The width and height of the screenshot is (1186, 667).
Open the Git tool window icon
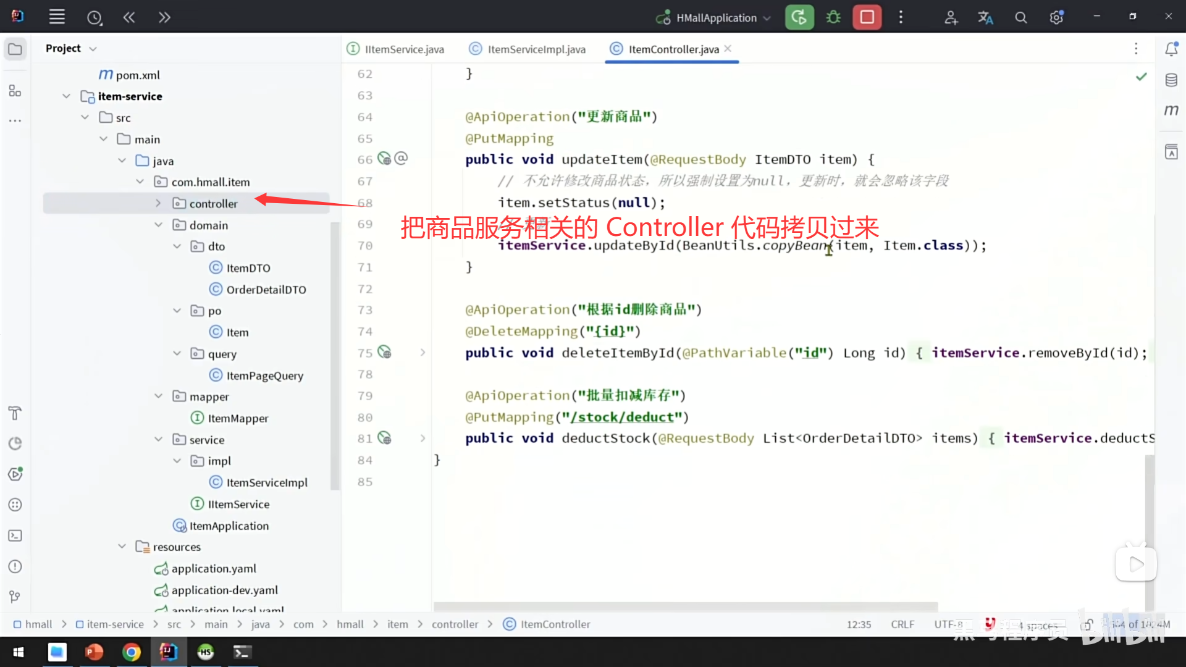point(15,597)
